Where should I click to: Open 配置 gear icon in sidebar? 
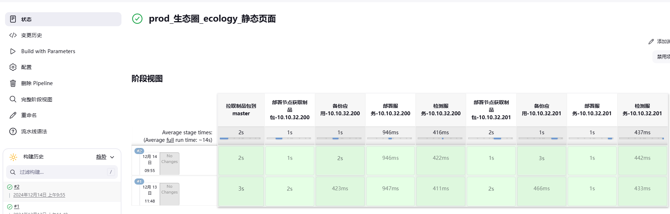(13, 67)
